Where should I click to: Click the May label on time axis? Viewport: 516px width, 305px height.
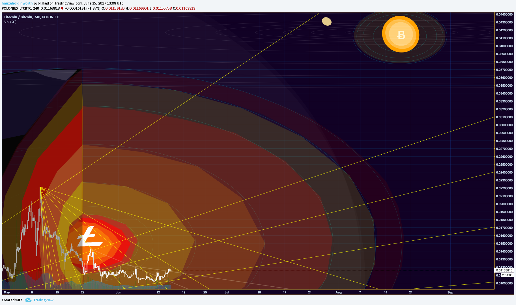click(7, 292)
